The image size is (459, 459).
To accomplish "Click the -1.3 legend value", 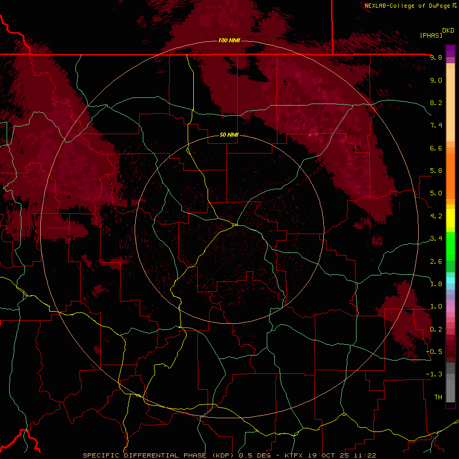I will pos(435,374).
